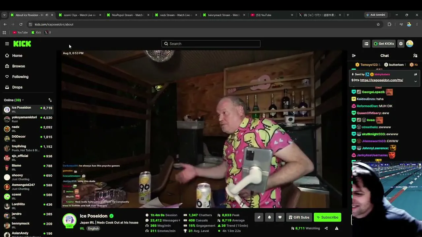Switch to the bennymack Stream tab
The image size is (422, 237).
click(x=224, y=15)
